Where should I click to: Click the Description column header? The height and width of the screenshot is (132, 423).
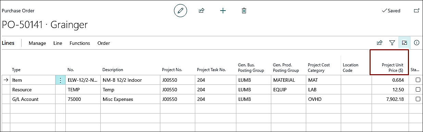[113, 70]
